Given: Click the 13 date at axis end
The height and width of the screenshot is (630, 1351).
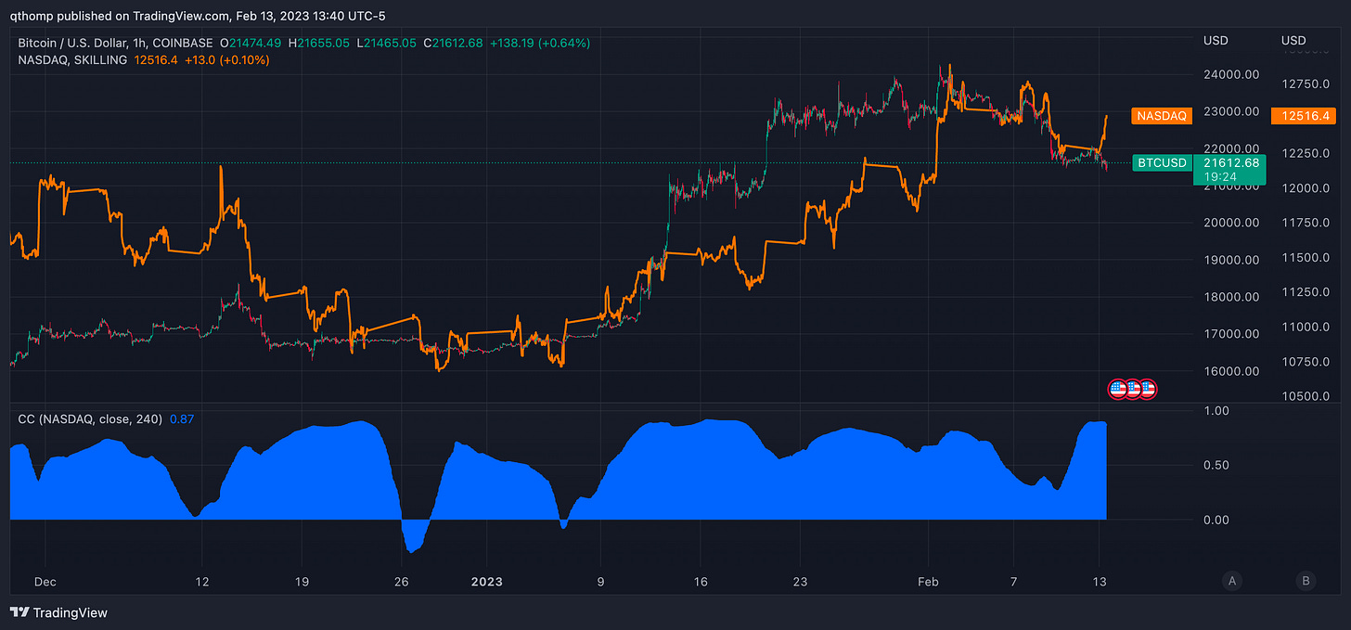Looking at the screenshot, I should coord(1100,582).
